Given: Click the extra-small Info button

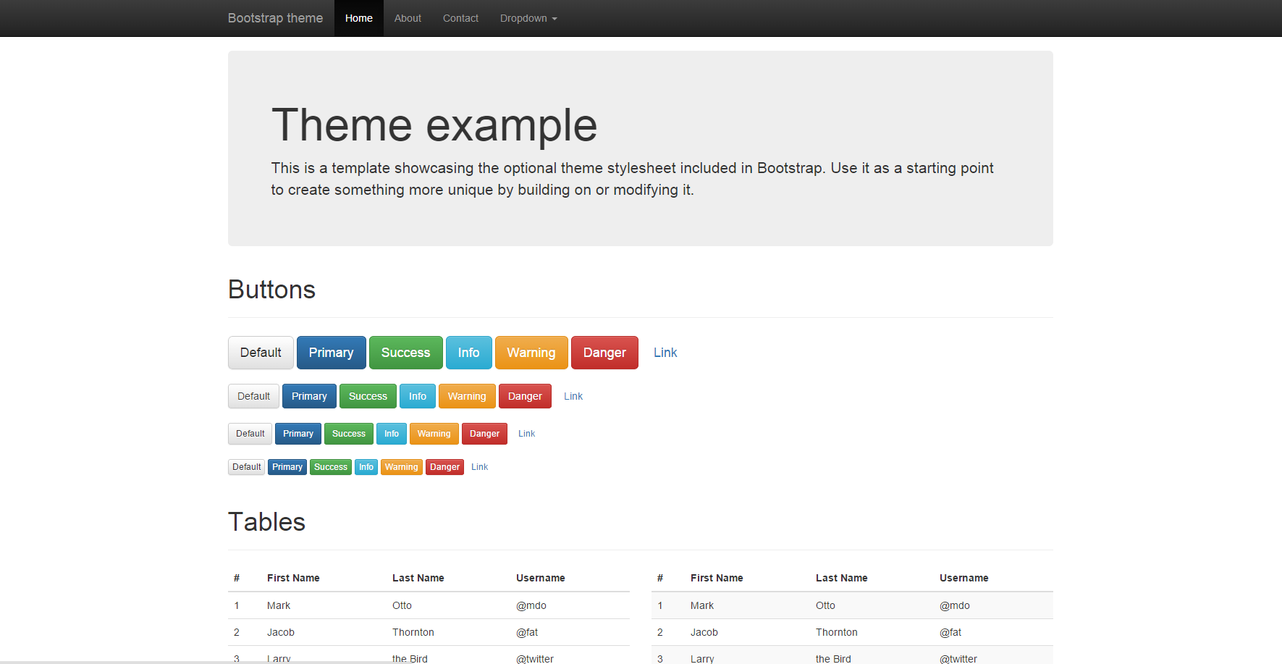Looking at the screenshot, I should (x=366, y=467).
